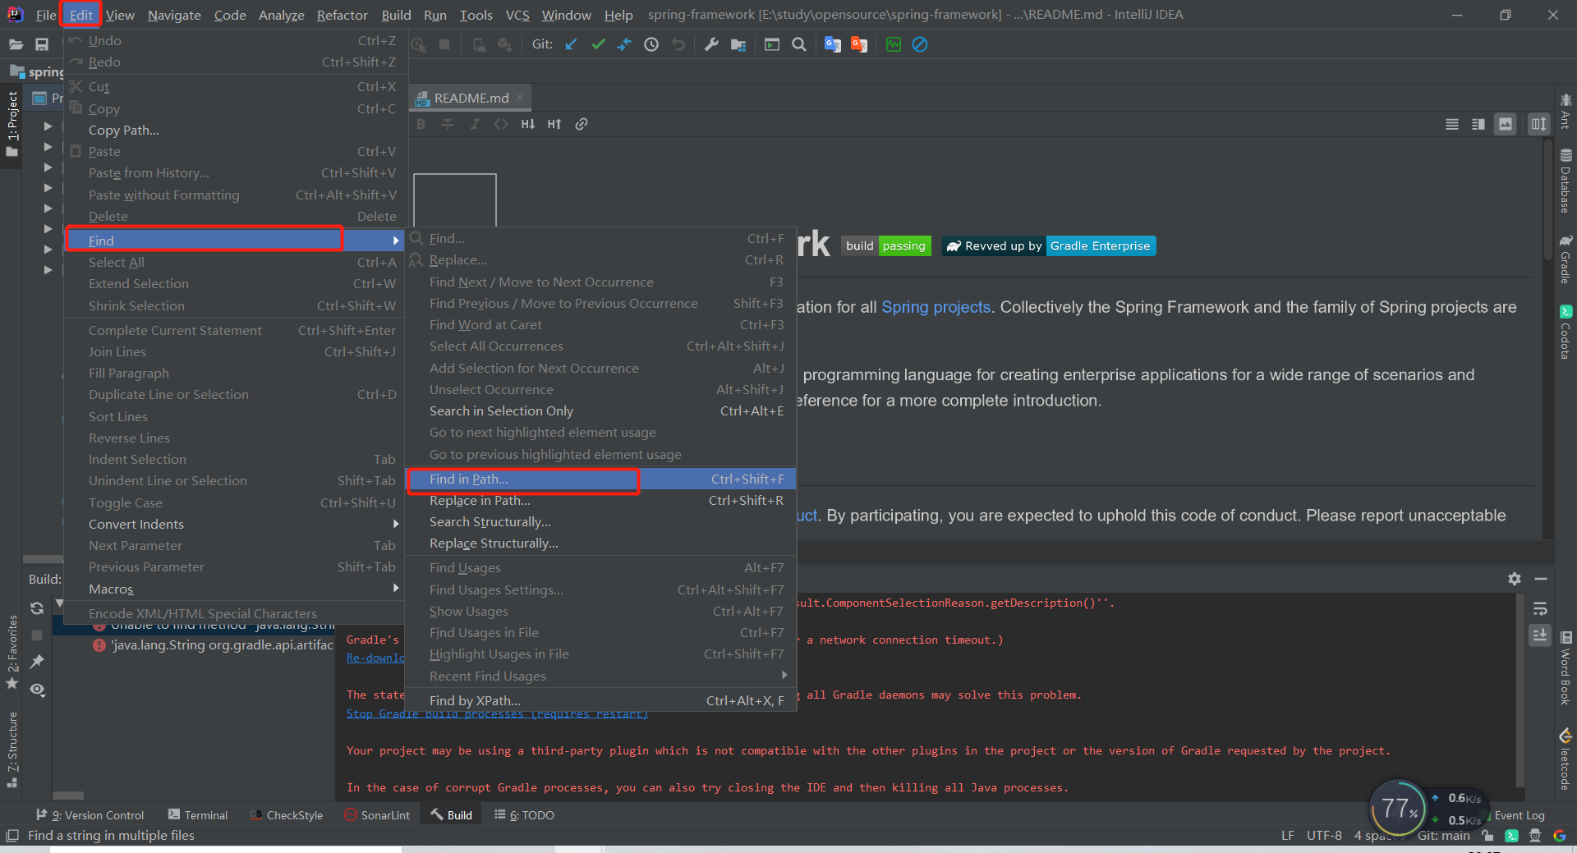Click the Build tree horizontal scrollbar

coord(68,796)
